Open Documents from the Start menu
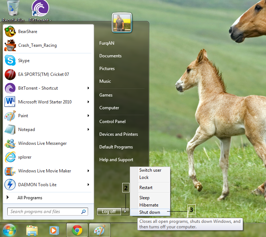 110,56
